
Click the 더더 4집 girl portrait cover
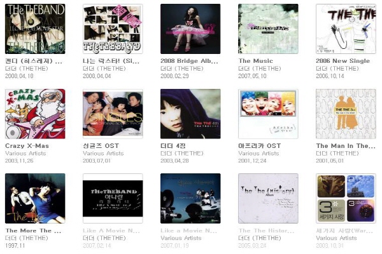coord(190,114)
